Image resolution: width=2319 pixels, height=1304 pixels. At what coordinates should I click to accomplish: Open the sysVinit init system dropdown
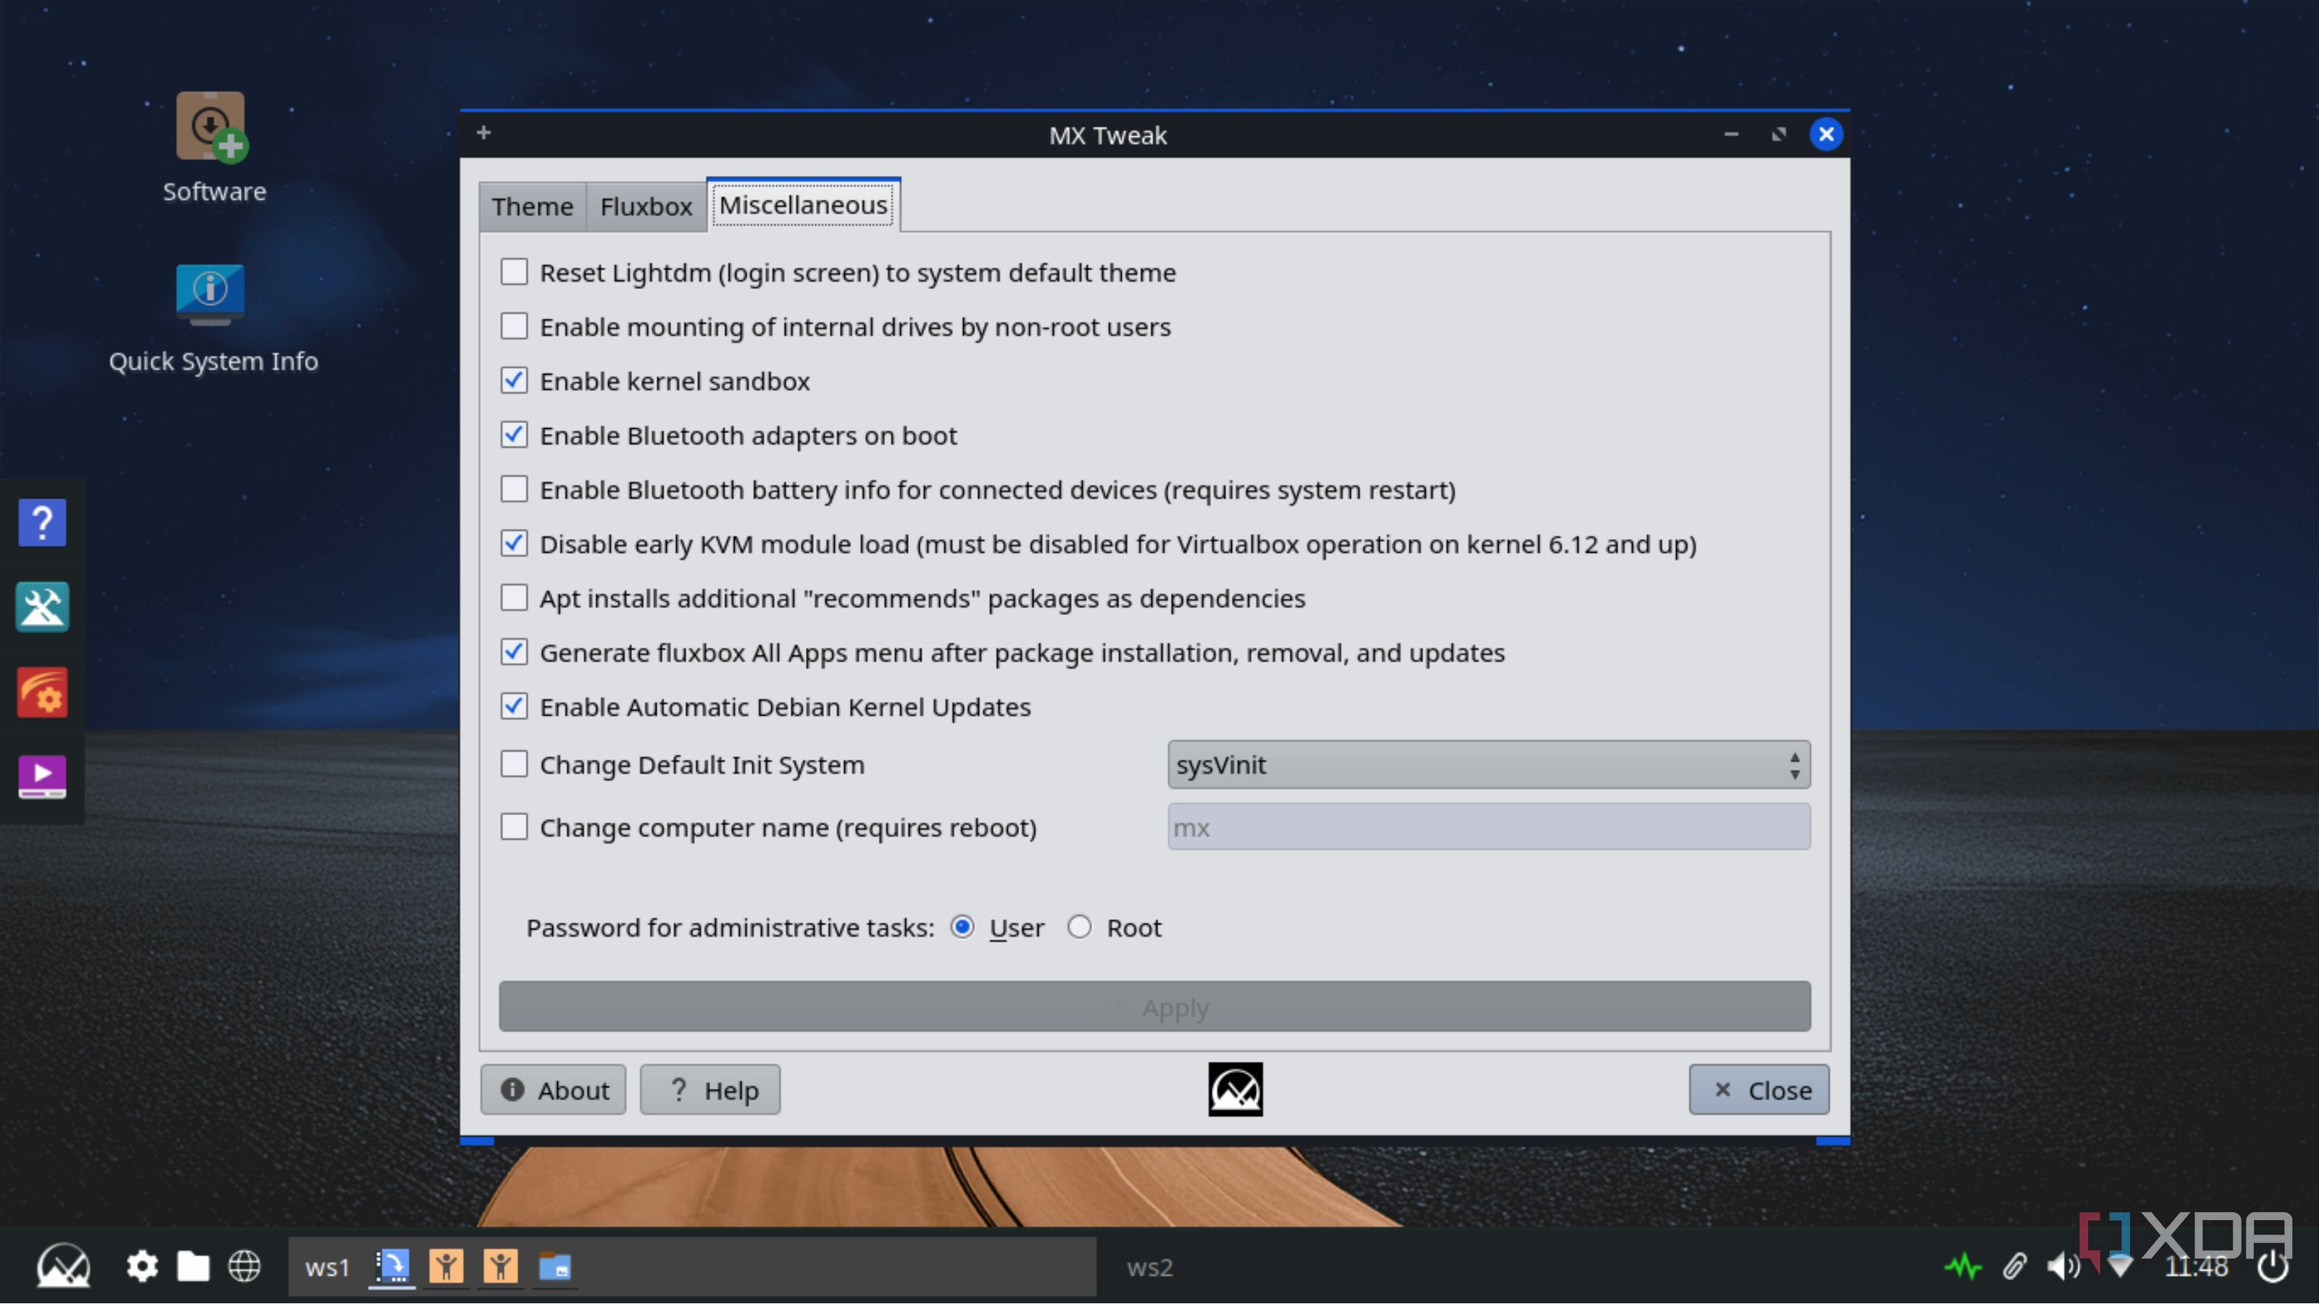pyautogui.click(x=1489, y=764)
